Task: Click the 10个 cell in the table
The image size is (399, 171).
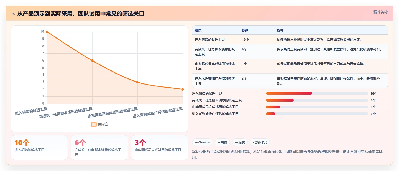Action: click(x=245, y=40)
